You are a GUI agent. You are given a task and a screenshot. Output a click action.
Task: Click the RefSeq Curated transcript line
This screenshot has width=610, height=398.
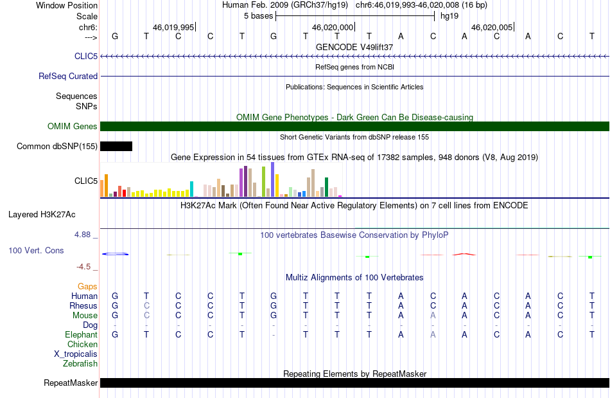[x=354, y=76]
